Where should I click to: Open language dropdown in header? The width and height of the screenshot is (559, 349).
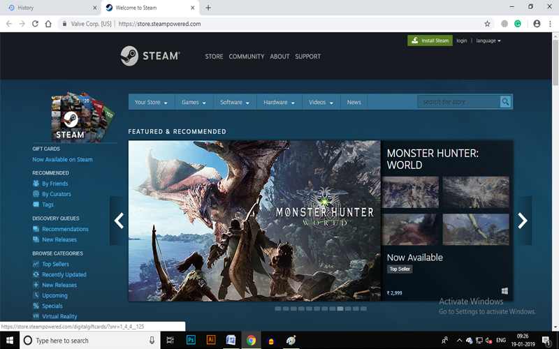pyautogui.click(x=488, y=40)
